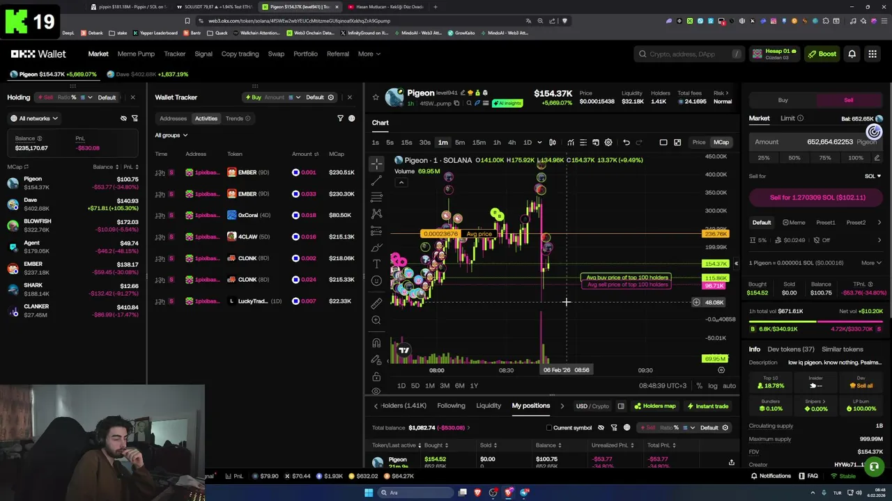Image resolution: width=892 pixels, height=501 pixels.
Task: Open the Meme Pump menu
Action: pos(136,54)
